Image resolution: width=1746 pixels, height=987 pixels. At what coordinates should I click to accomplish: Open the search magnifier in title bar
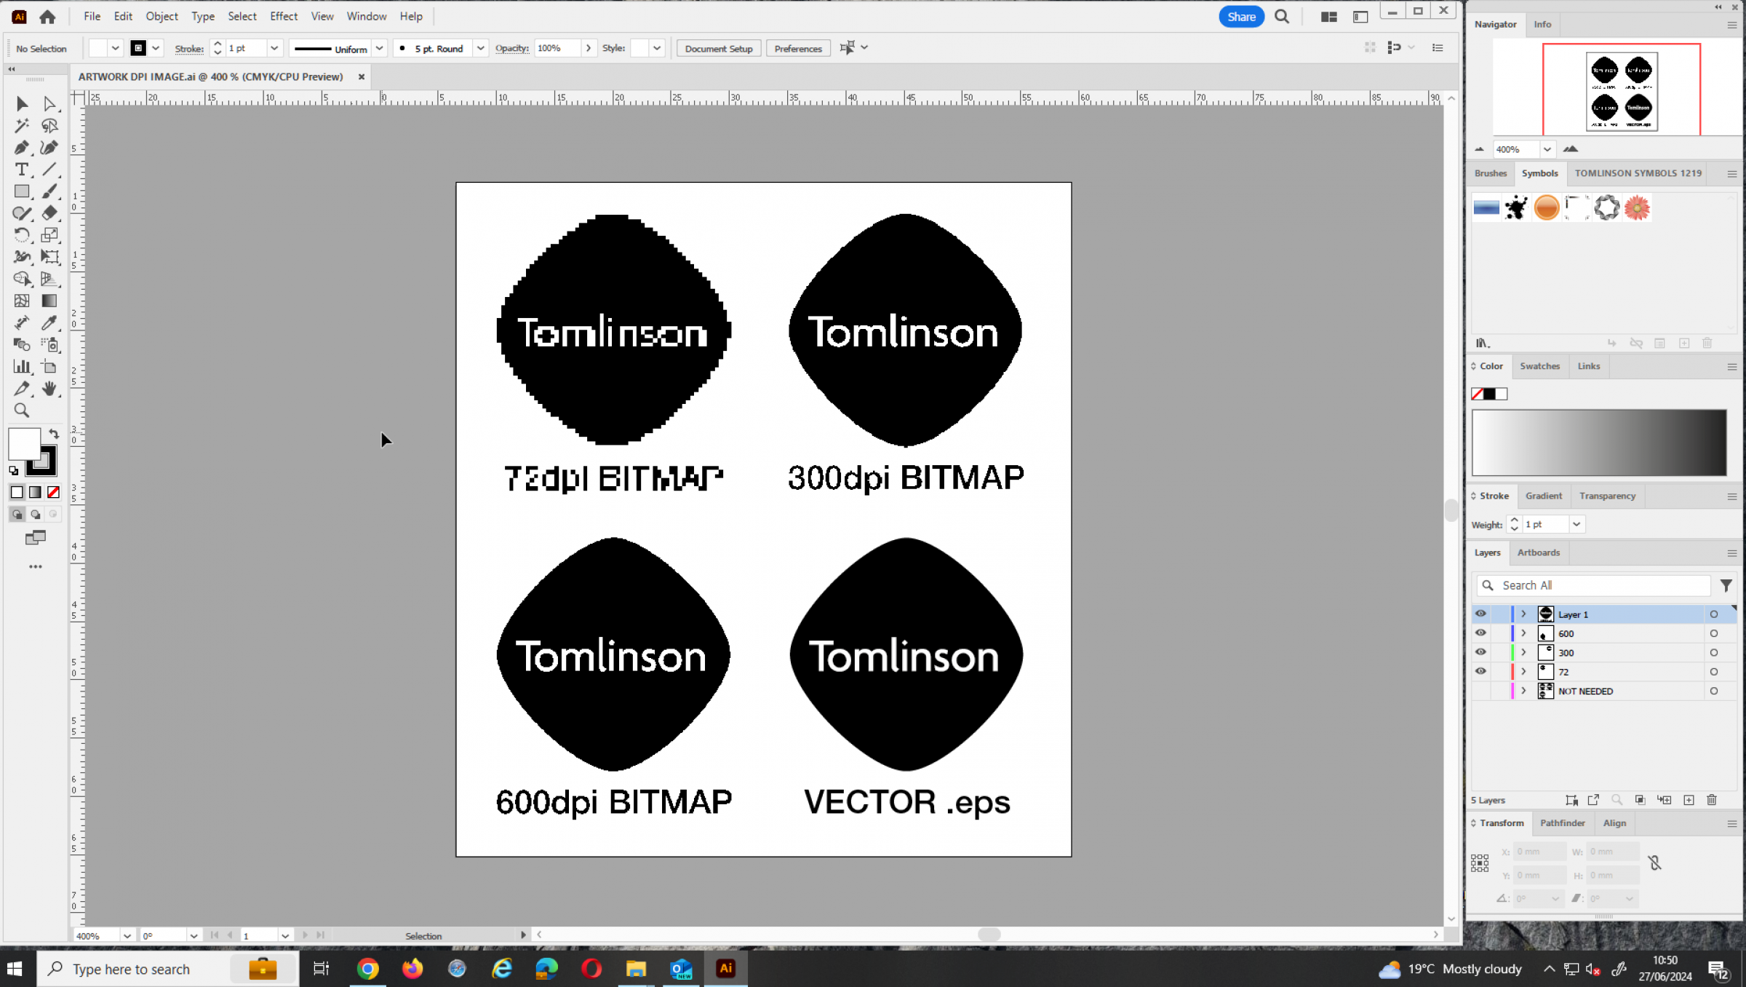(x=1282, y=17)
